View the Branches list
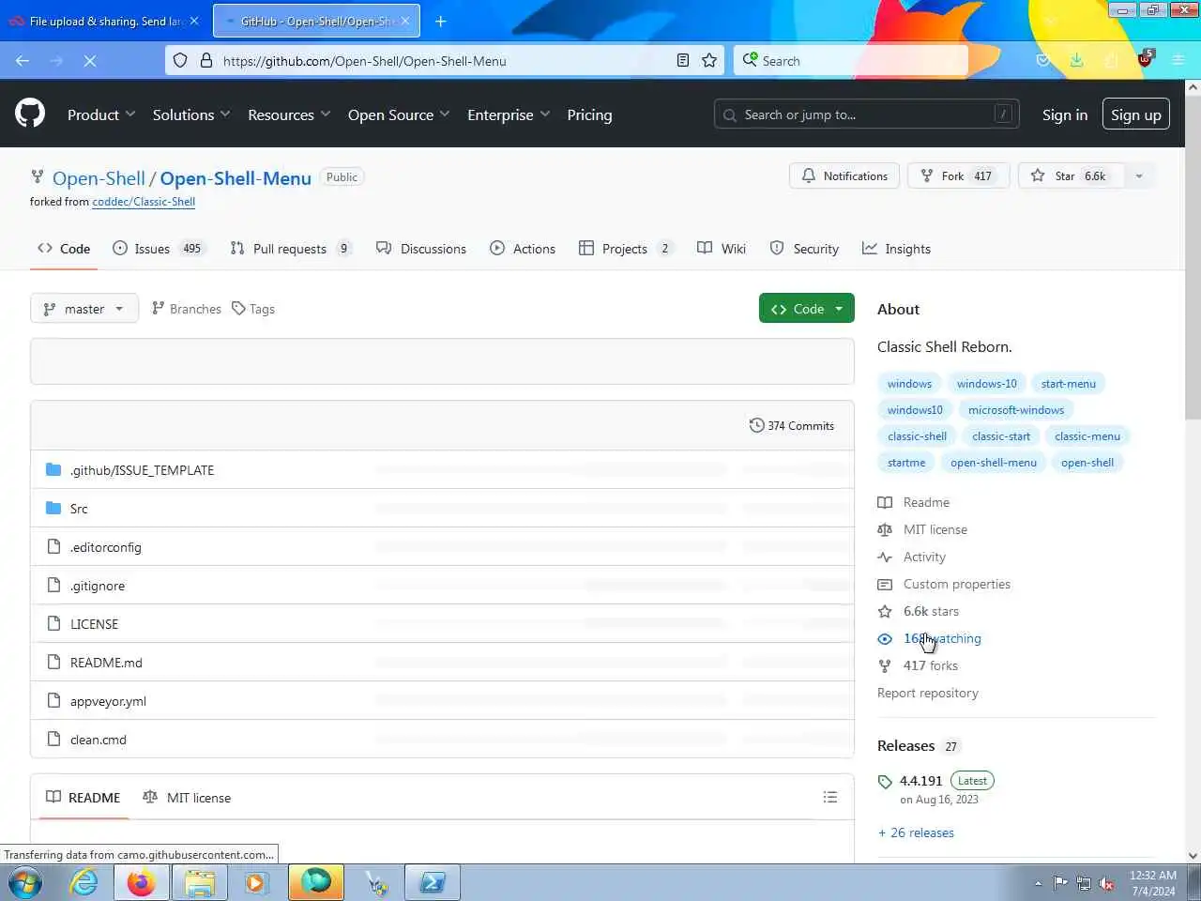Viewport: 1201px width, 901px height. 186,309
